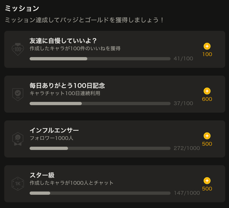Image resolution: width=229 pixels, height=208 pixels.
Task: Click the フォロワー1000人 description text
Action: tap(51, 138)
